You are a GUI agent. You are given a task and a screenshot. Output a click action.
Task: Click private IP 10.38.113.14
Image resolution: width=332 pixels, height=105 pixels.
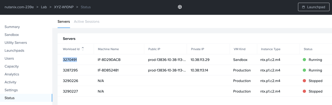(x=199, y=70)
